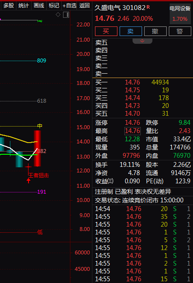Click the 60000 volume axis label

[x=82, y=253]
